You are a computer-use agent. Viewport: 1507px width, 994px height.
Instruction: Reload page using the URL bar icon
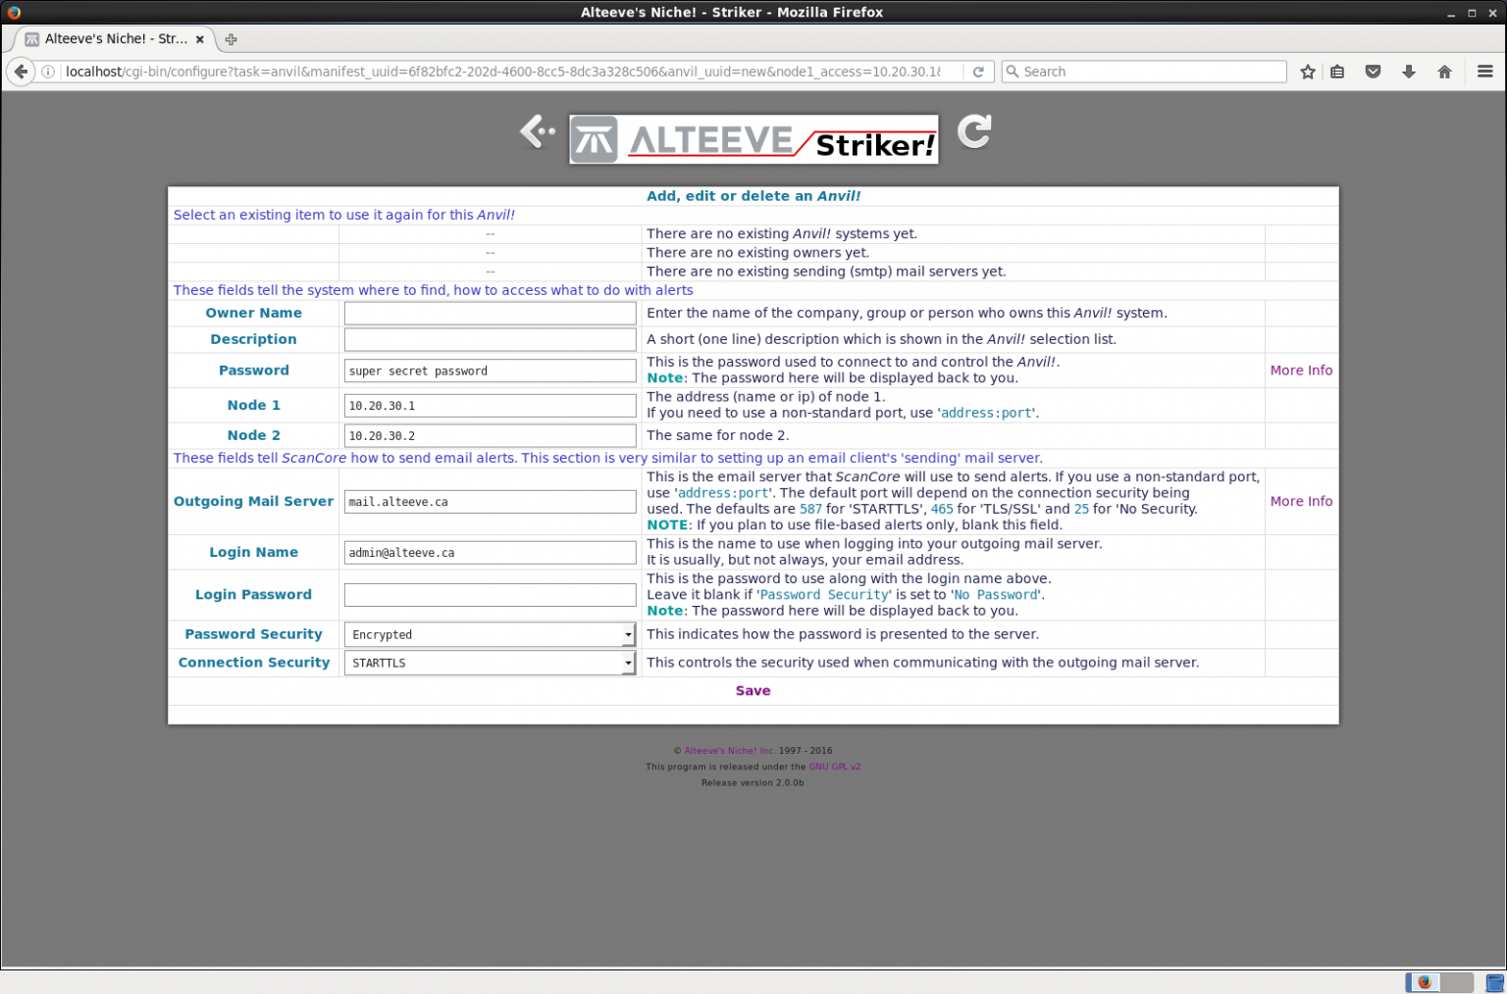(978, 72)
